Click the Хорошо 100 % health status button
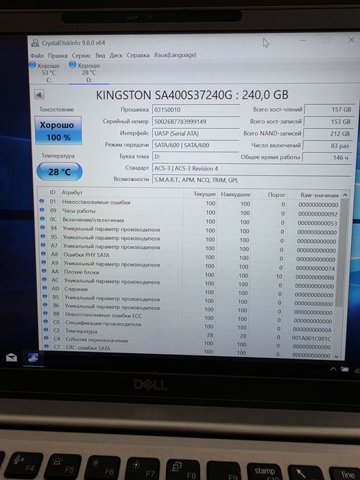Viewport: 360px width, 480px height. [58, 130]
